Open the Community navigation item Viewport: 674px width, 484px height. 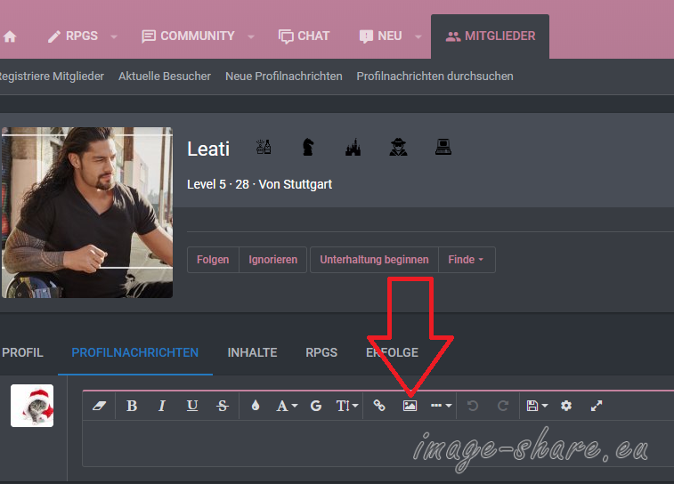click(188, 36)
